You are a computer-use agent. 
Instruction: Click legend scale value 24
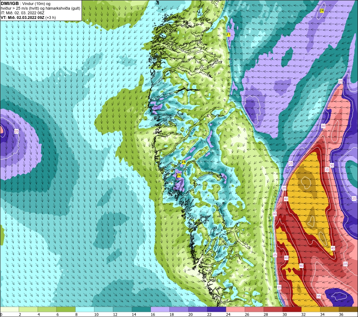coord(228,314)
